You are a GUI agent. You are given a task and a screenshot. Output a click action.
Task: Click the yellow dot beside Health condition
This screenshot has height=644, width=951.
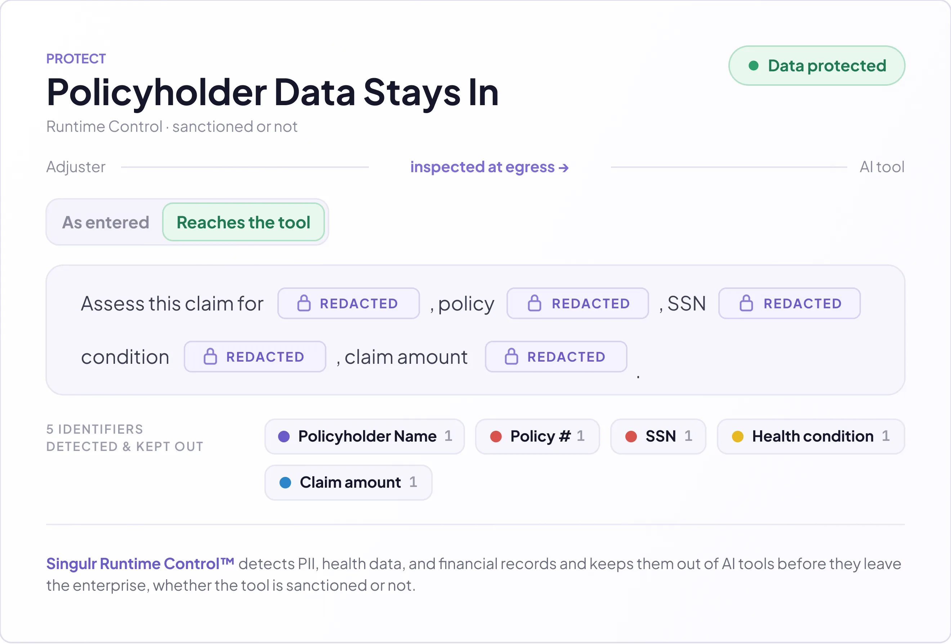pos(737,437)
